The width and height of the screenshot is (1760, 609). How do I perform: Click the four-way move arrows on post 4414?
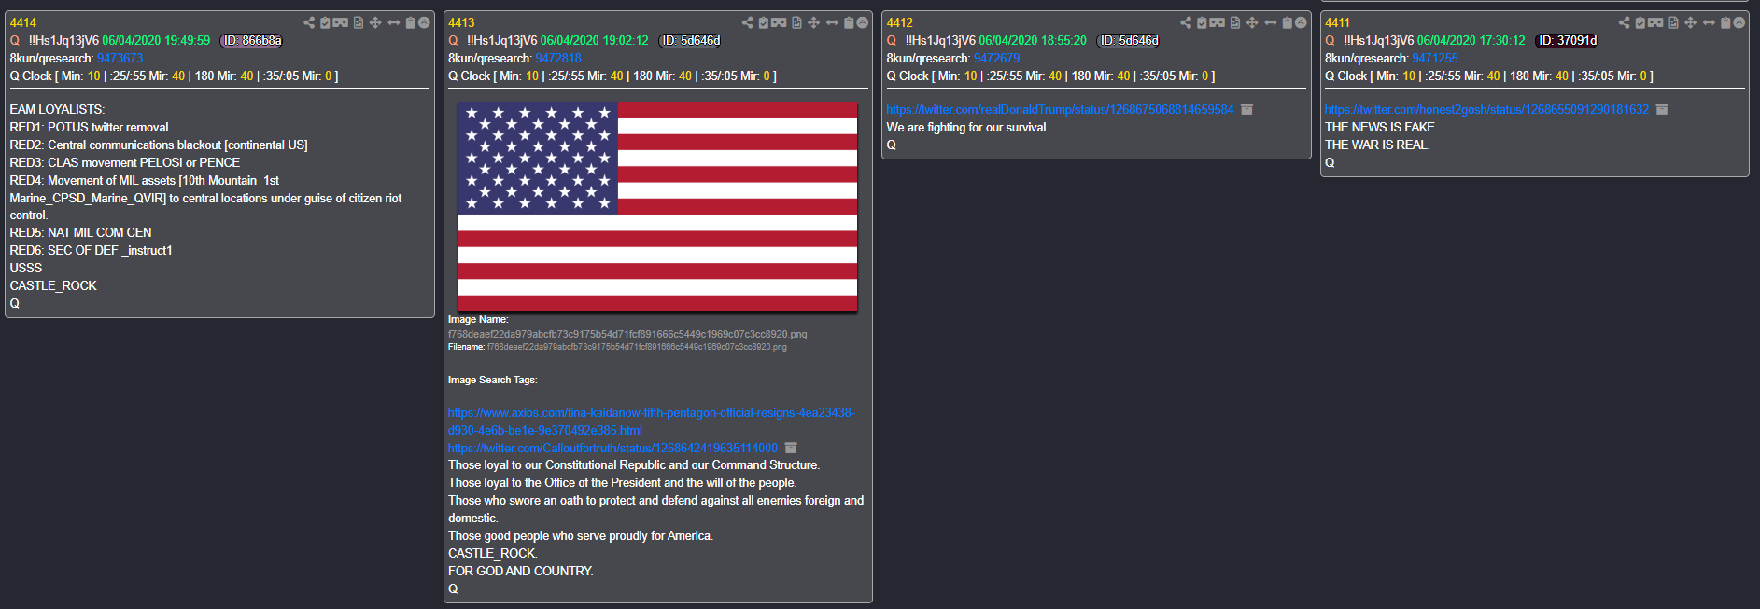pyautogui.click(x=375, y=22)
